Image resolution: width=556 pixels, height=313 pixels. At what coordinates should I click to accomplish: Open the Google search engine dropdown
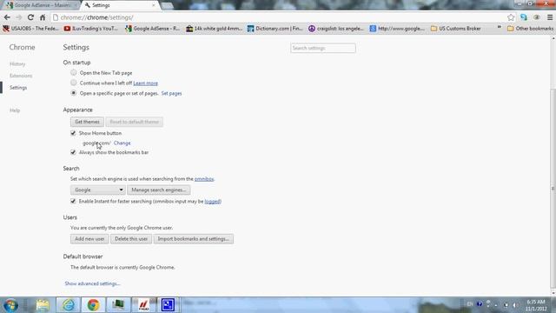(97, 190)
